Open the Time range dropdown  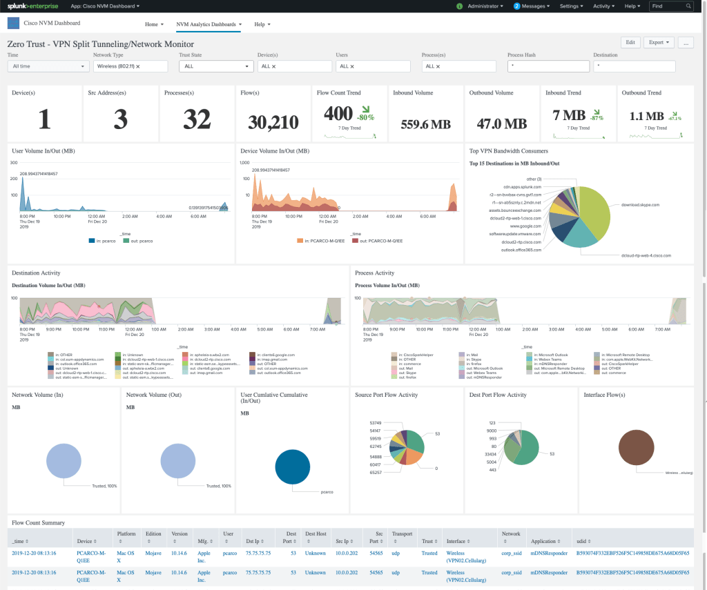pyautogui.click(x=48, y=66)
